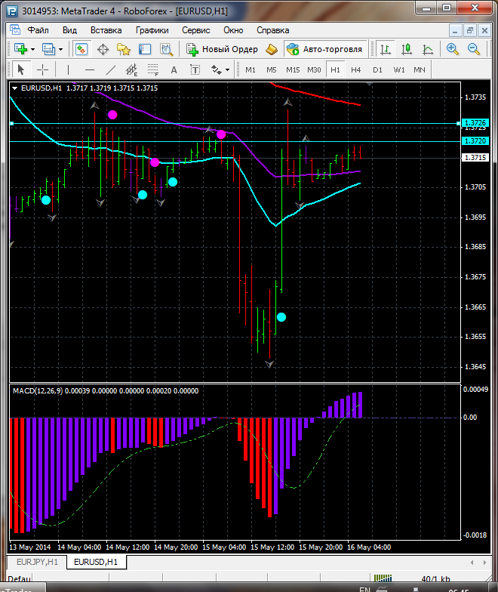
Task: Switch to the H4 timeframe
Action: (x=356, y=69)
